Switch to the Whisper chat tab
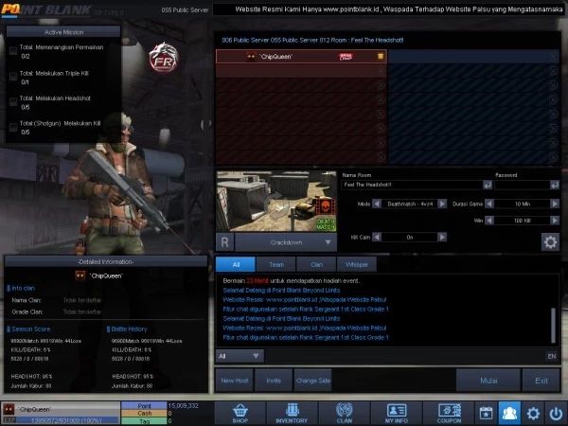 click(x=357, y=264)
